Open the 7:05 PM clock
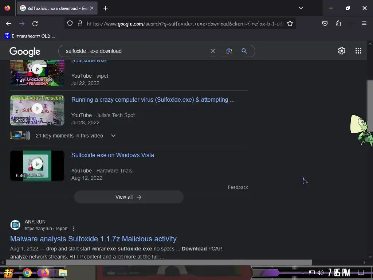This screenshot has width=373, height=280. [x=339, y=273]
